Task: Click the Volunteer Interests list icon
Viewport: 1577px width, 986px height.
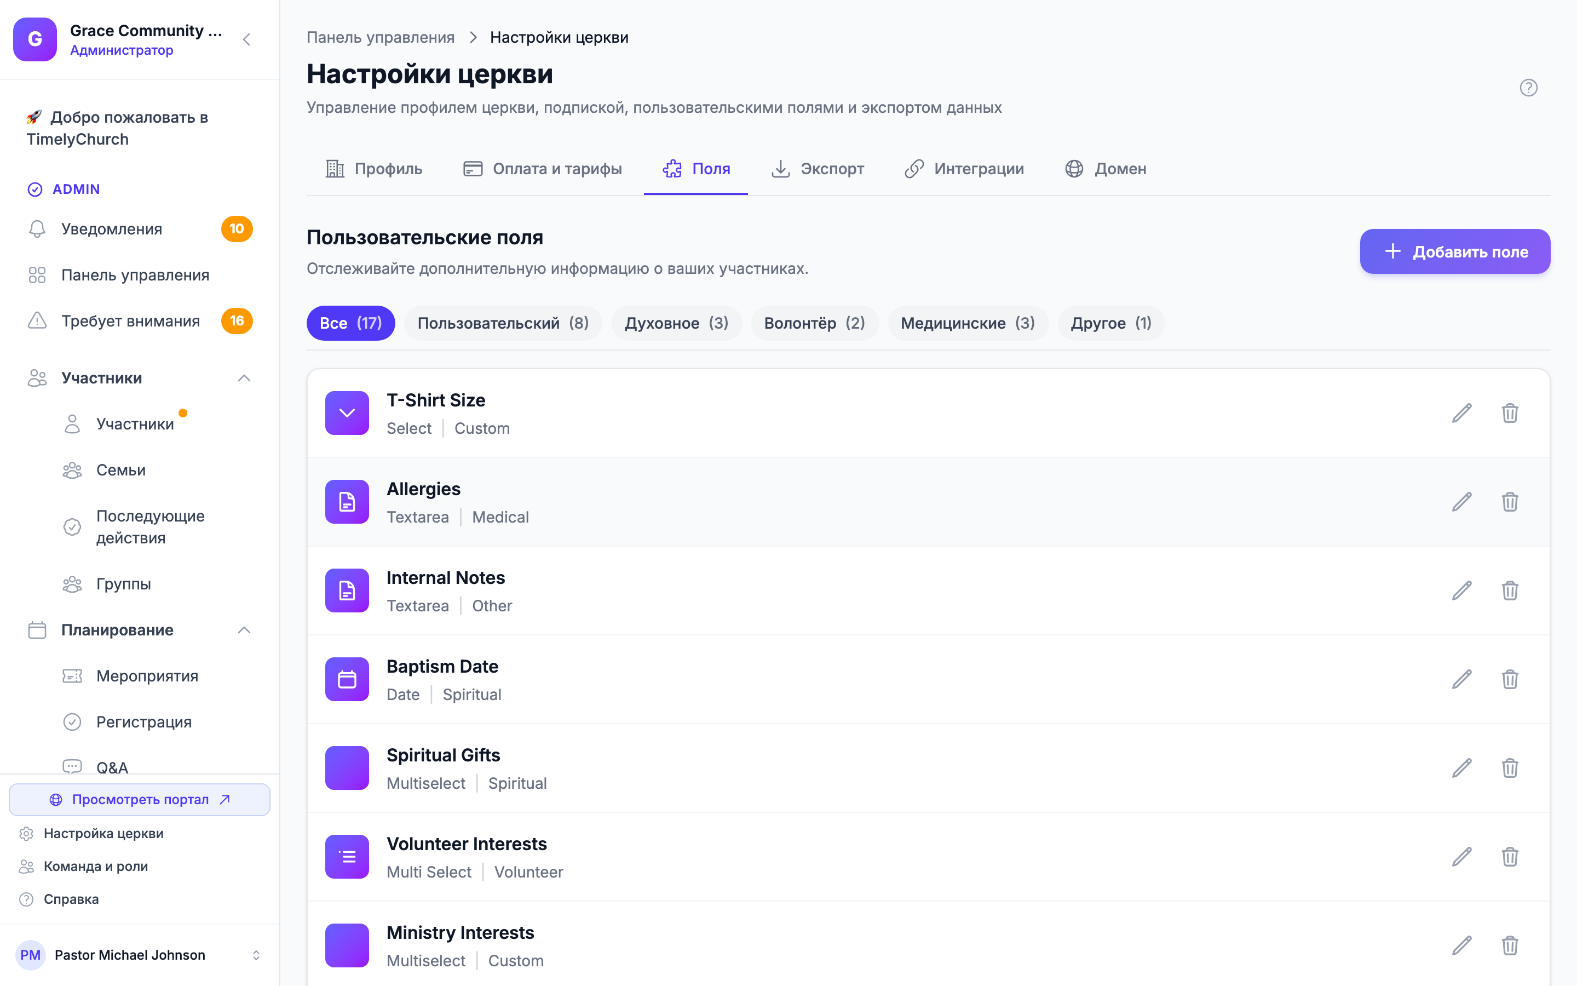Action: 347,856
